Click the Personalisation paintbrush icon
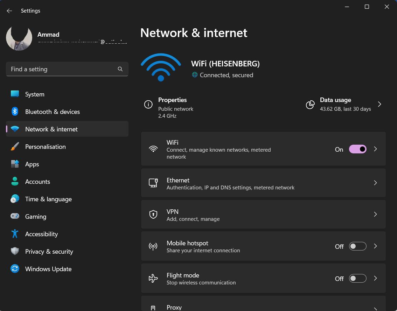 (15, 146)
